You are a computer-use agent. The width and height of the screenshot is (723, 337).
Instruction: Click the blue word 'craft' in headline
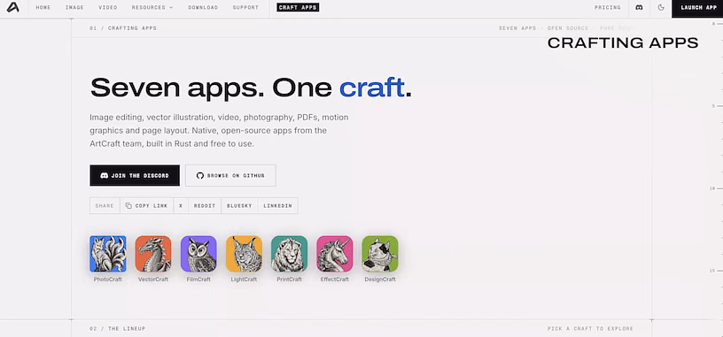(371, 88)
